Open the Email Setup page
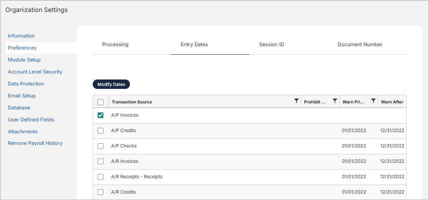 point(22,96)
